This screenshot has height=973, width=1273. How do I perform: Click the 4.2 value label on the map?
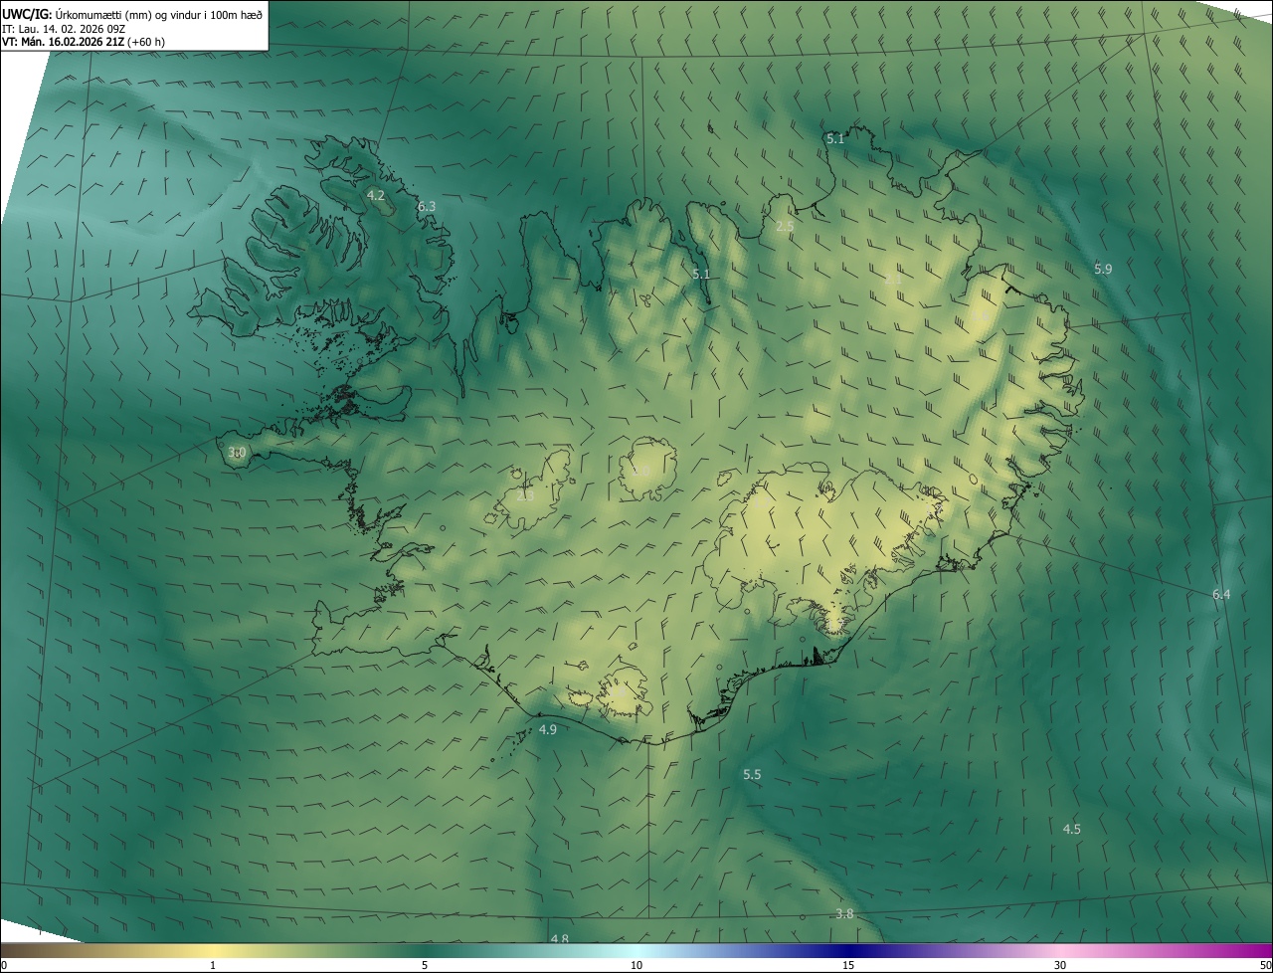[x=376, y=195]
